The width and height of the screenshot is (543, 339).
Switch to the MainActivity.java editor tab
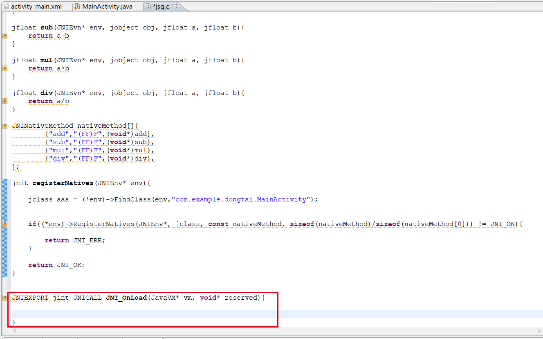[x=103, y=7]
